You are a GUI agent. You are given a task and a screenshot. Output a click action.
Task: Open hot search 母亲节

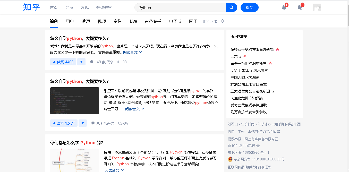(x=236, y=56)
